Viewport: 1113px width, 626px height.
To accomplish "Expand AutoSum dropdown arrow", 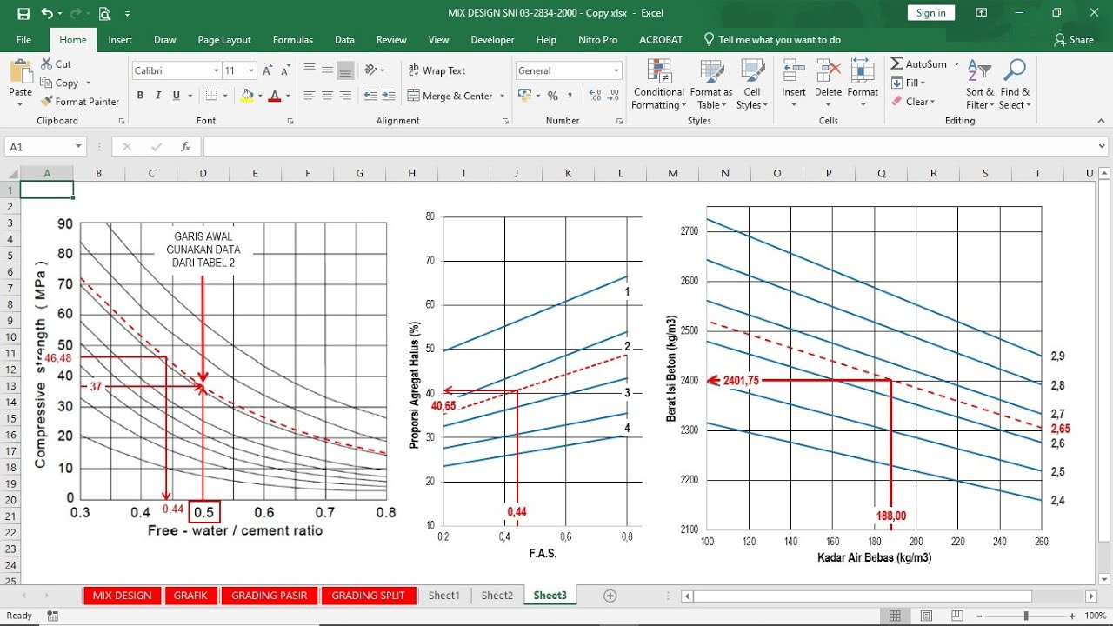I will [x=956, y=64].
